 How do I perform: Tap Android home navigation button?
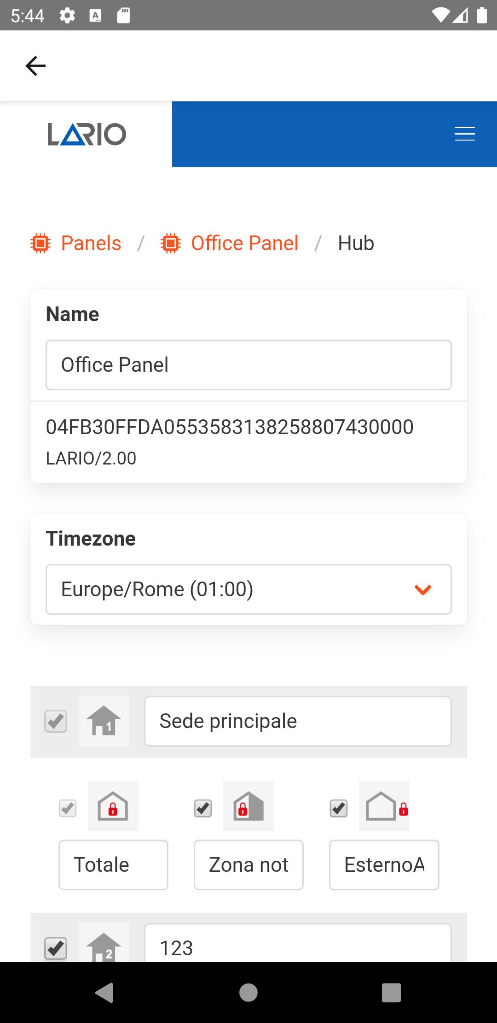(248, 993)
